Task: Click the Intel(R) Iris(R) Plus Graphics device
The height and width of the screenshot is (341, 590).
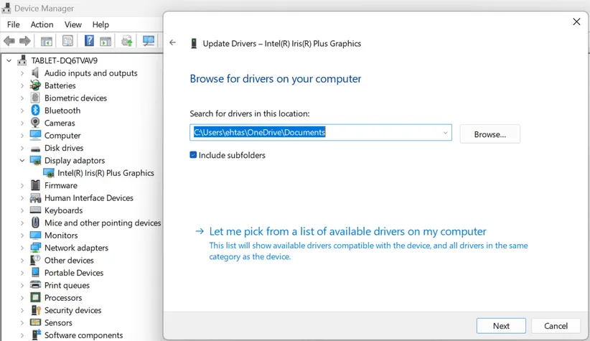Action: 106,173
